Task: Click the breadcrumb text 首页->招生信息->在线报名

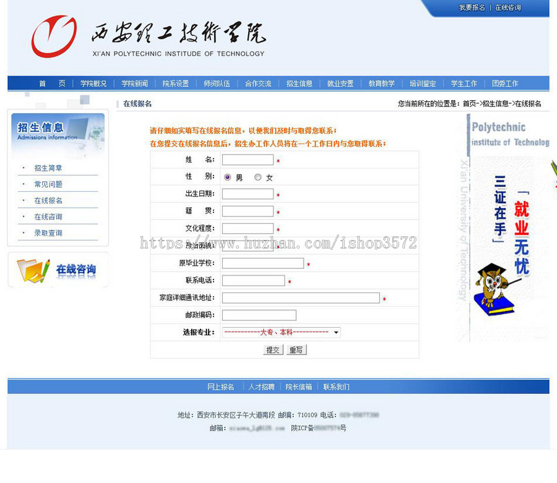Action: pos(501,104)
